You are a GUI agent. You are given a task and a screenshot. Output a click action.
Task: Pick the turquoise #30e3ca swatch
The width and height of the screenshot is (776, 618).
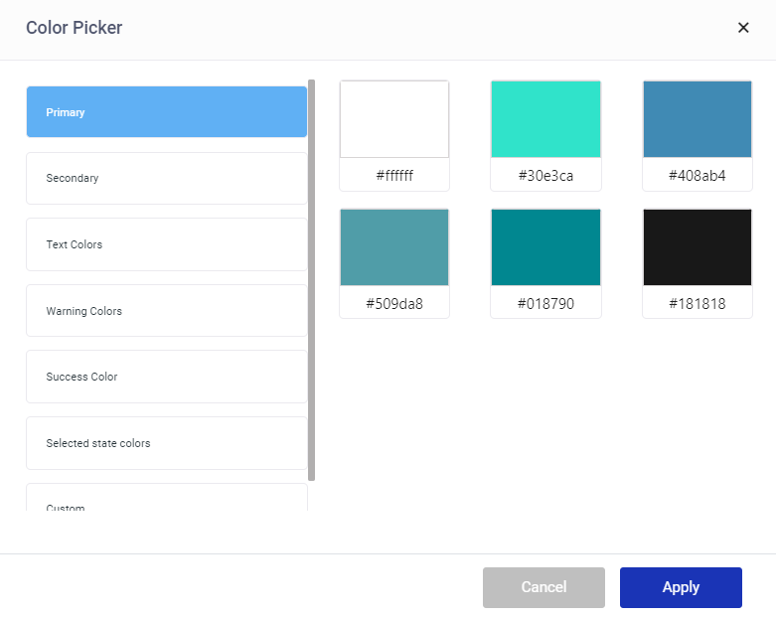545,119
